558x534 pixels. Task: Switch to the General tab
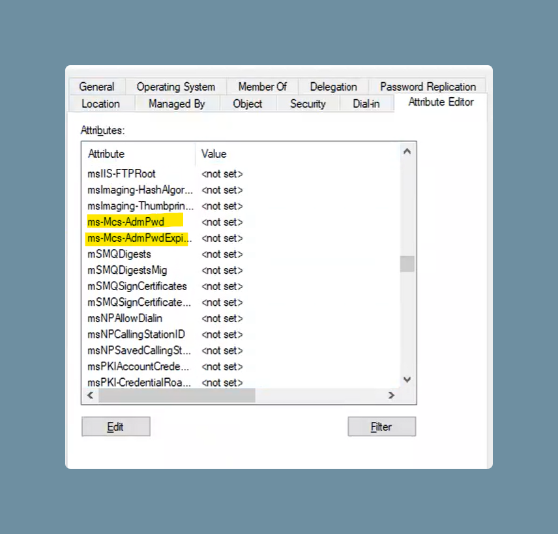coord(96,87)
